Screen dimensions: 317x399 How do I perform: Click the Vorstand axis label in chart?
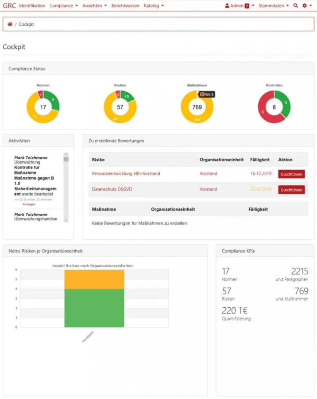(88, 336)
